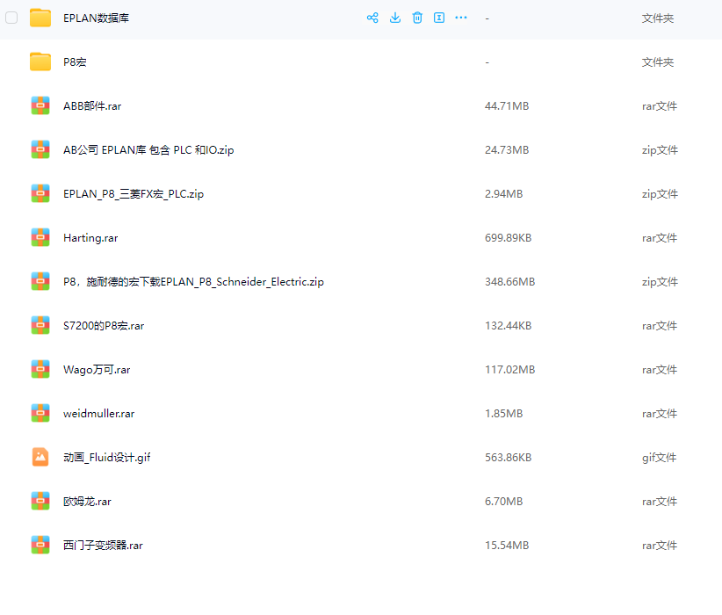This screenshot has height=615, width=722.
Task: Tick the checkbox beside EPLAN数据库
Action: [11, 18]
